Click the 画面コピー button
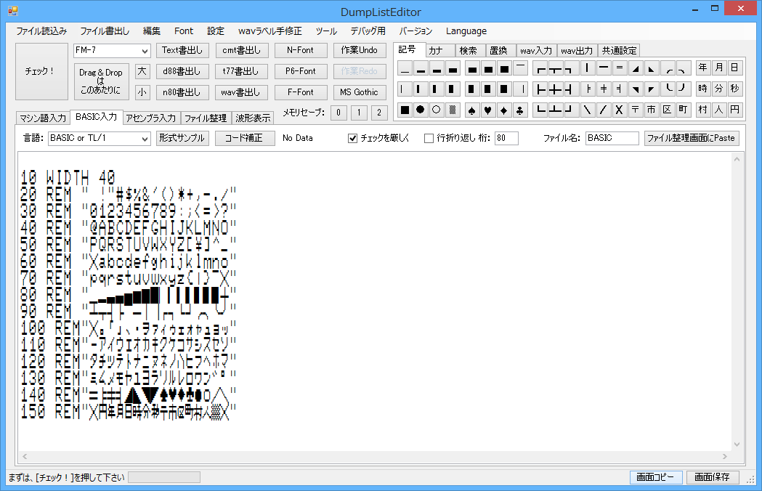The width and height of the screenshot is (762, 491). [657, 477]
